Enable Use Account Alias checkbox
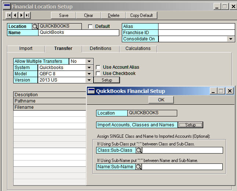Image resolution: width=237 pixels, height=191 pixels. [x=98, y=67]
